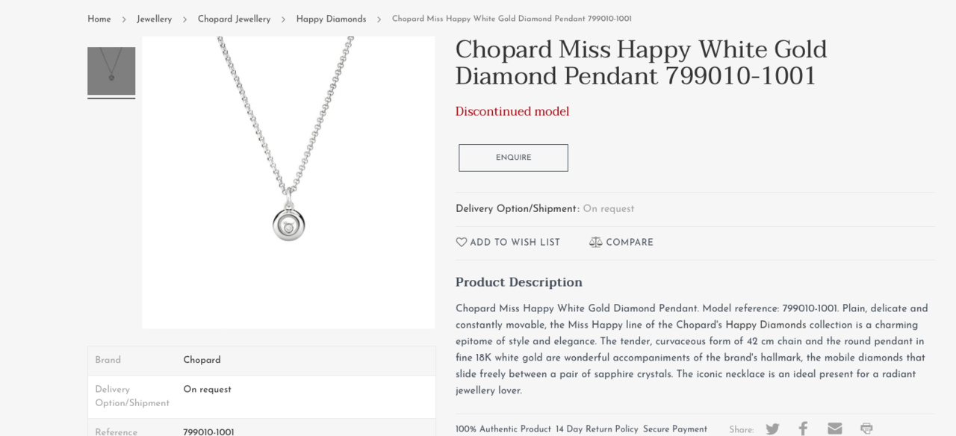Screen dimensions: 956x436
Task: Click the Compare scale icon
Action: [595, 243]
